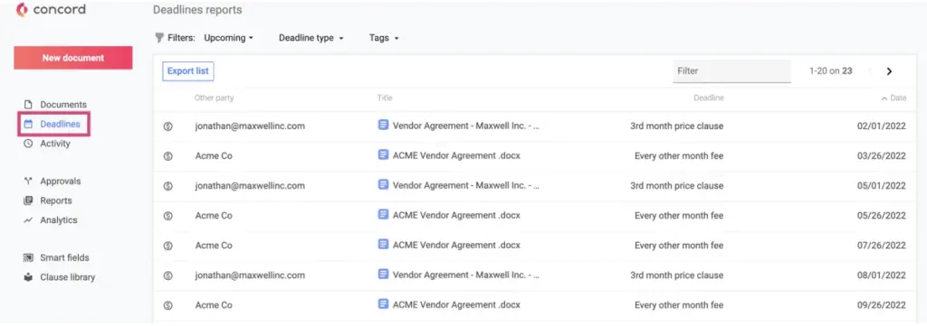
Task: Open Vendor Agreement - Maxwell Inc. dated 02/01/2022
Action: click(466, 126)
